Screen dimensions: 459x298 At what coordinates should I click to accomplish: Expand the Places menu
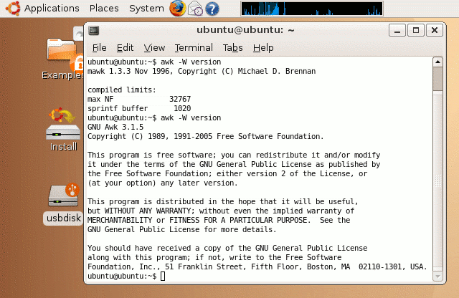104,9
